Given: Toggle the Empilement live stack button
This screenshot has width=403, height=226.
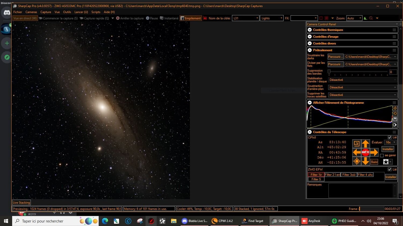Looking at the screenshot, I should click(x=191, y=18).
